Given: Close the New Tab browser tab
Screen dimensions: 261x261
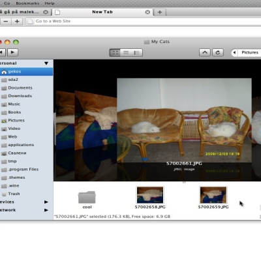Looking at the screenshot, I should (147, 12).
